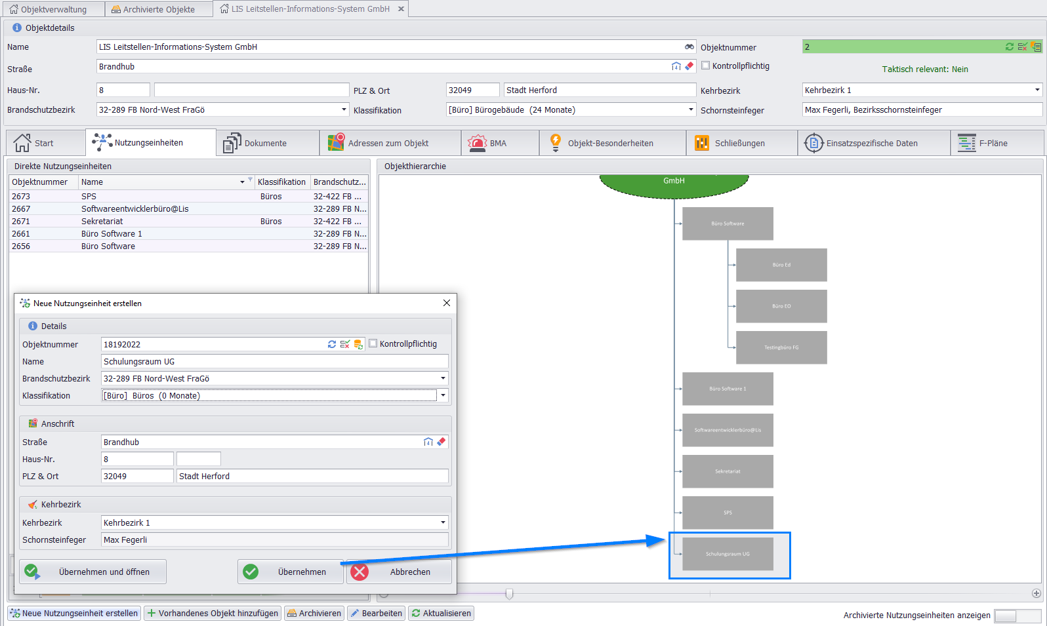Screen dimensions: 1047x626
Task: Click binoculars search icon in Name field
Action: coord(689,47)
